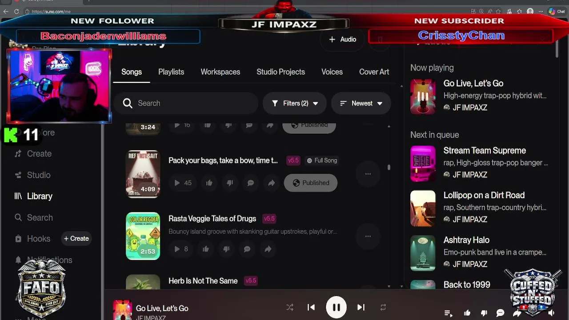This screenshot has width=569, height=320.
Task: Open the Workspaces tab
Action: [x=220, y=72]
